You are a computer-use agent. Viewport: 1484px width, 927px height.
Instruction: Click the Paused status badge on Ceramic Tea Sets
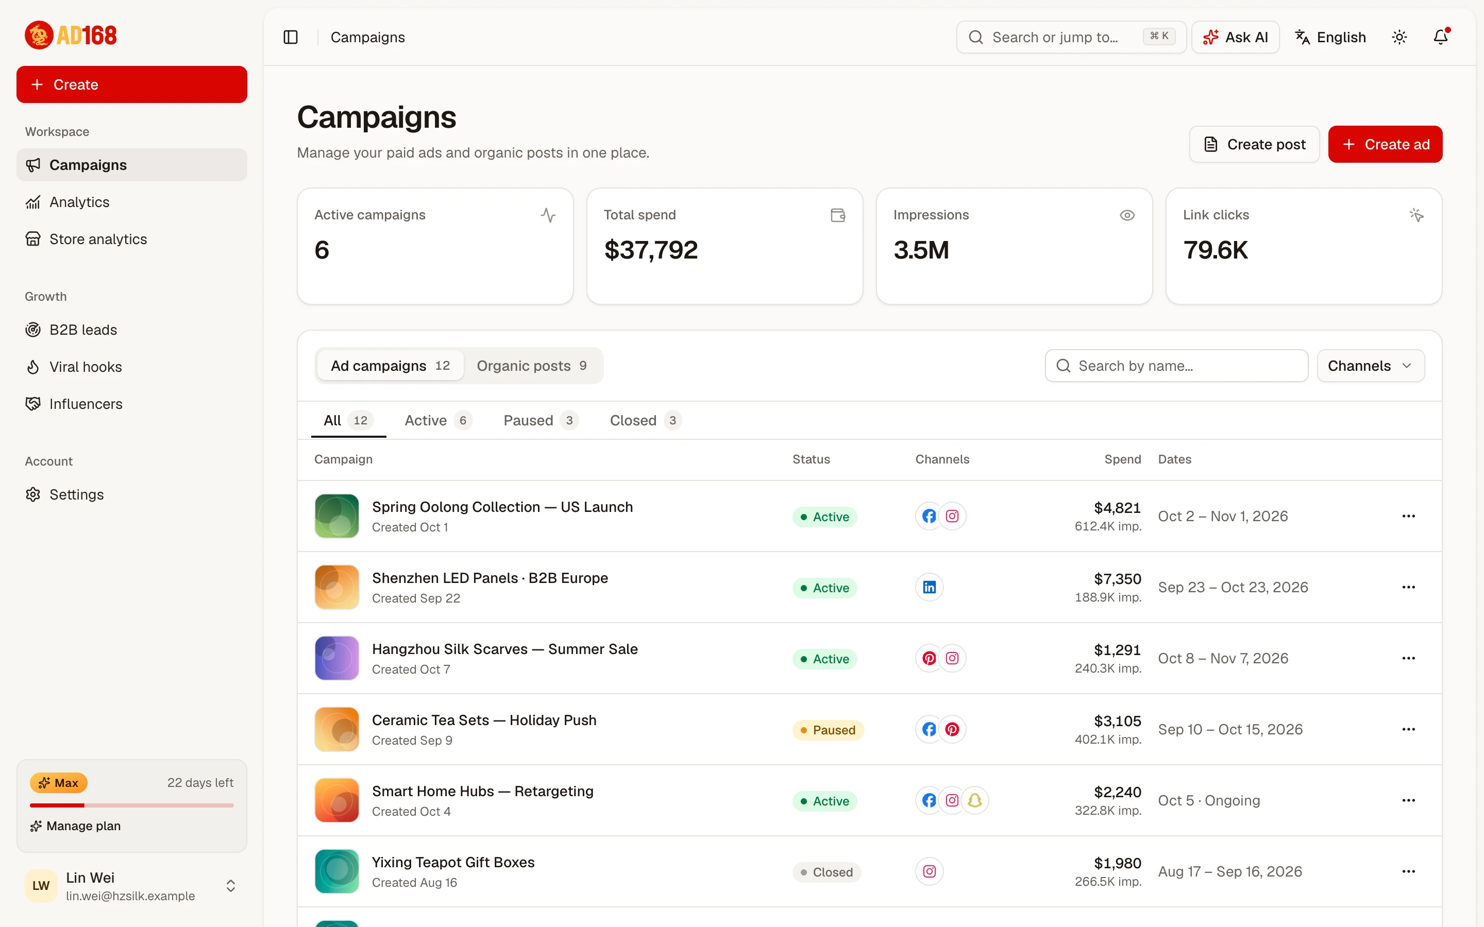point(828,730)
